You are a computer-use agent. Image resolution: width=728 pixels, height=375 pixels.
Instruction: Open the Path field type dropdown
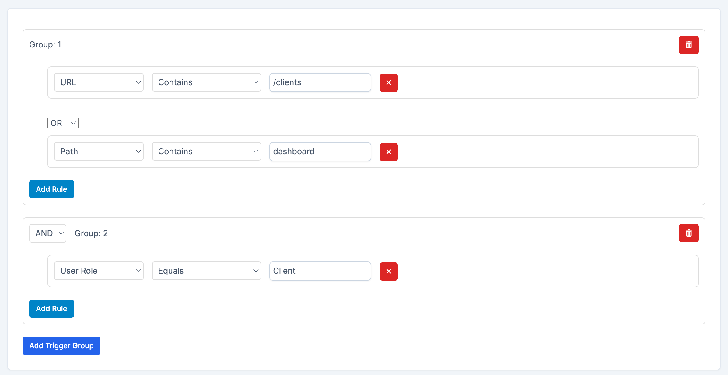[x=99, y=152]
